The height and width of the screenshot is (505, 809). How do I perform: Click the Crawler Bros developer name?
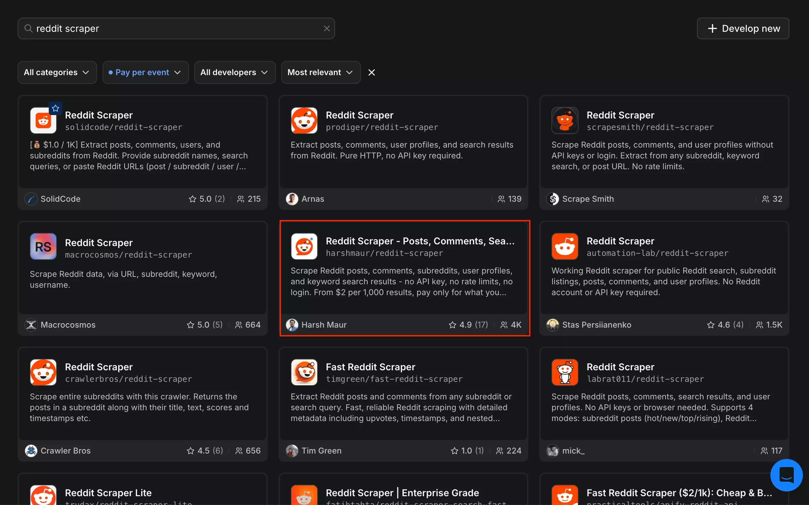(65, 451)
